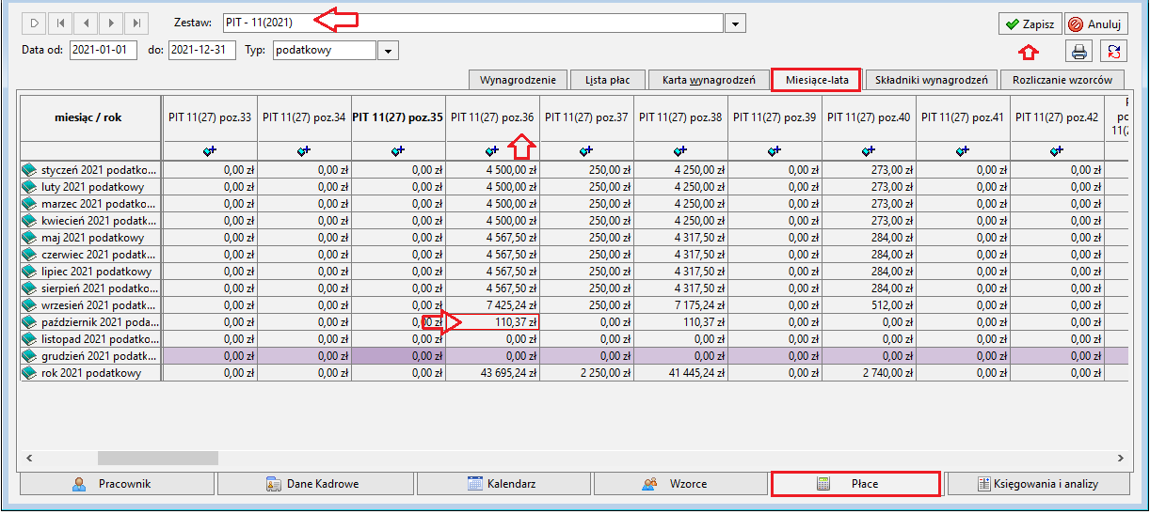Go to last record navigation arrow
Screen dimensions: 1150x514
coord(137,23)
